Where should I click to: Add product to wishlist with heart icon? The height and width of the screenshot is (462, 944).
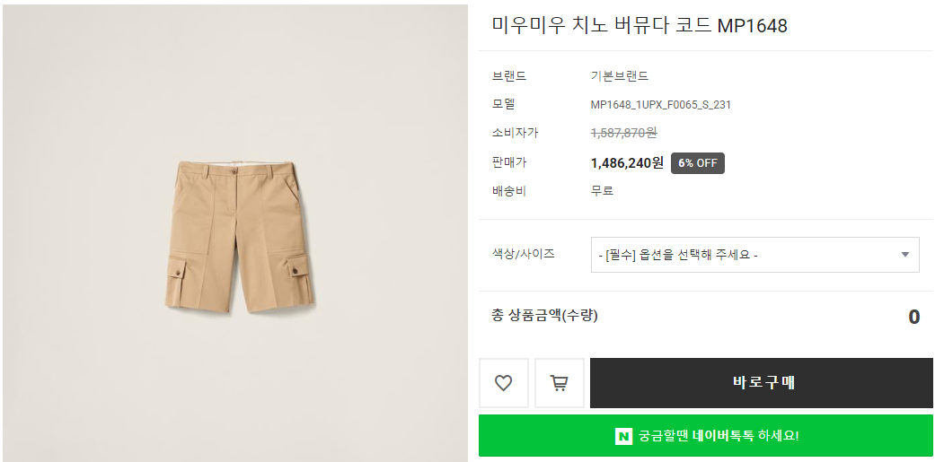[504, 383]
